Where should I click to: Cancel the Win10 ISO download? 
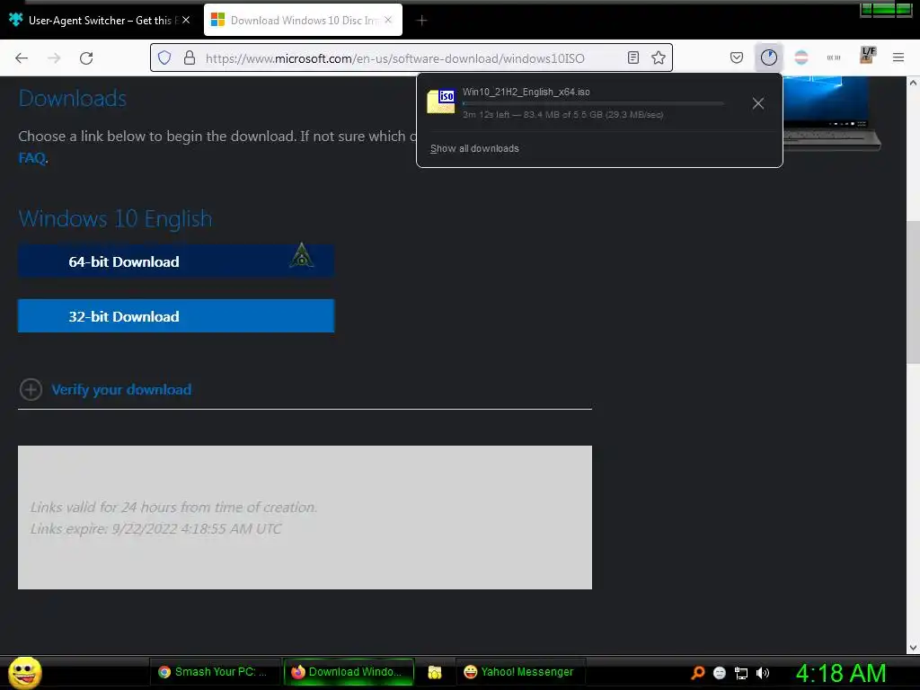click(758, 103)
